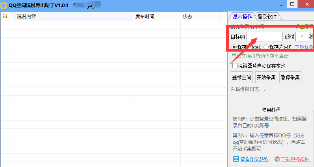Click the 登录空间 button
The width and height of the screenshot is (314, 167).
242,77
